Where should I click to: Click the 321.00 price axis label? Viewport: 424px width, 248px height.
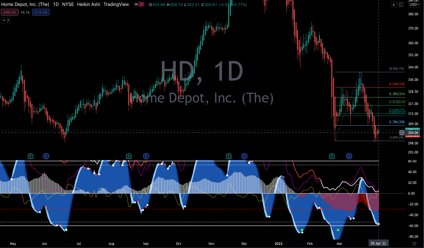tap(413, 104)
